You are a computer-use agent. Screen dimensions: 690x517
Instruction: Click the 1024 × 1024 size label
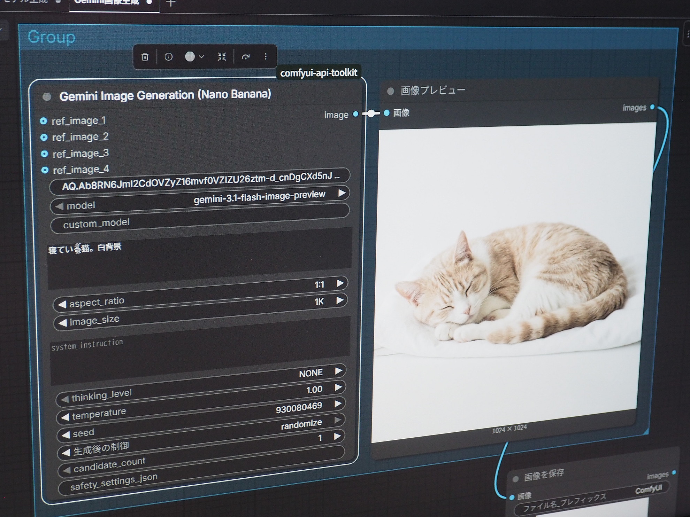[509, 429]
